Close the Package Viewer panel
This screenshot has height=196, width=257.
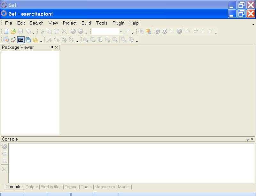click(57, 47)
